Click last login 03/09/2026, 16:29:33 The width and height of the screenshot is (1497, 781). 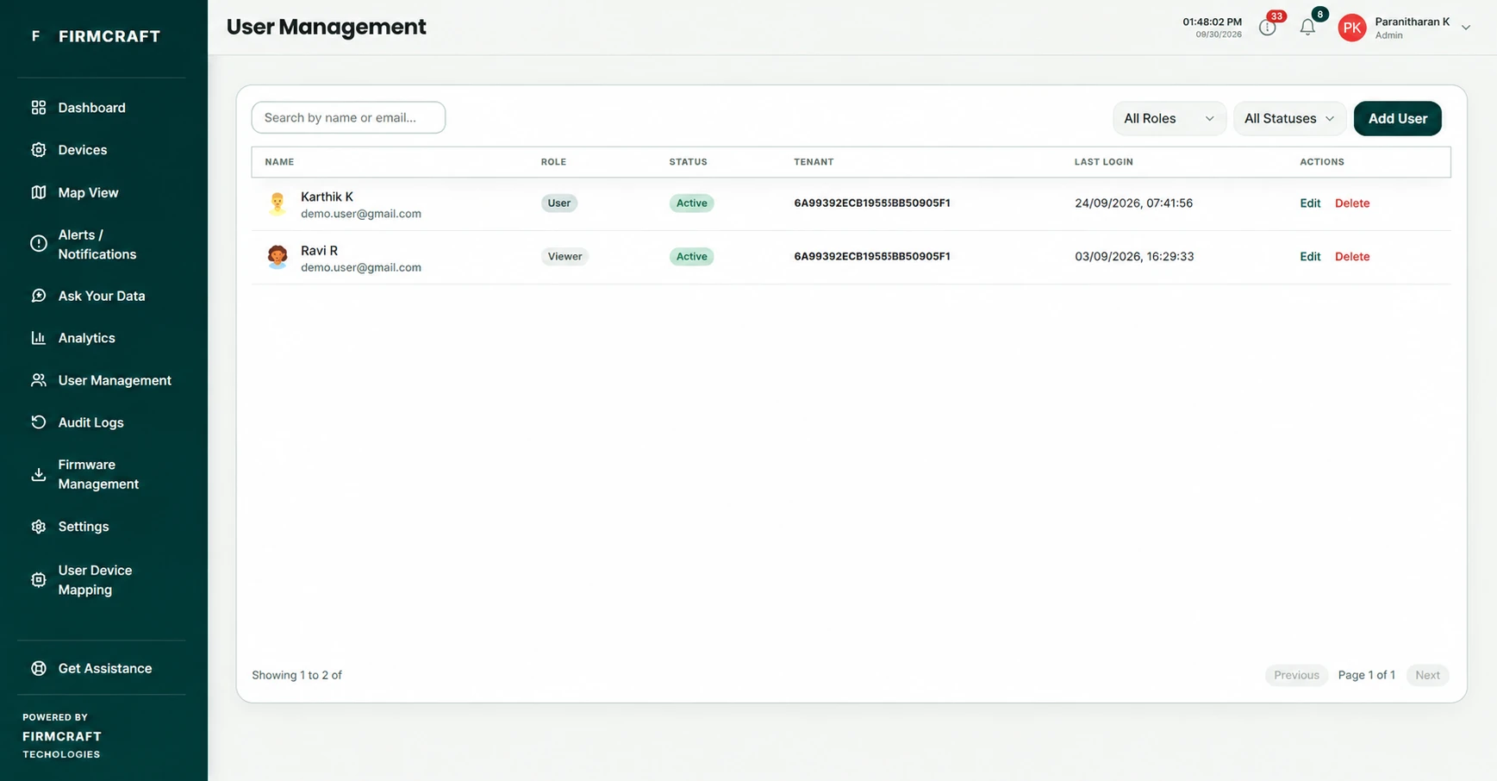pyautogui.click(x=1134, y=257)
